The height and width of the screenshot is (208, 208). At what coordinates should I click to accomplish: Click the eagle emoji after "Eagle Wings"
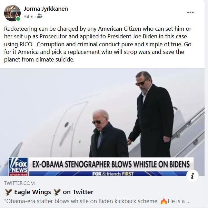coord(57,192)
